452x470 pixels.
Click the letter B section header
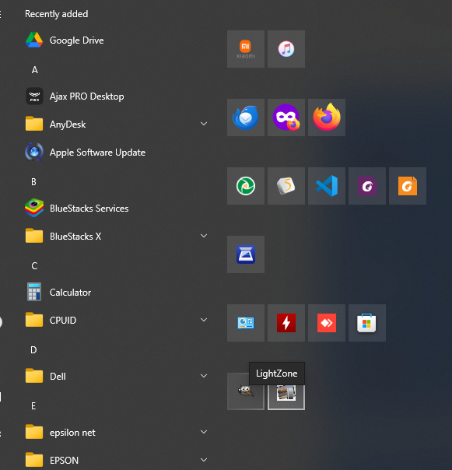tap(34, 181)
